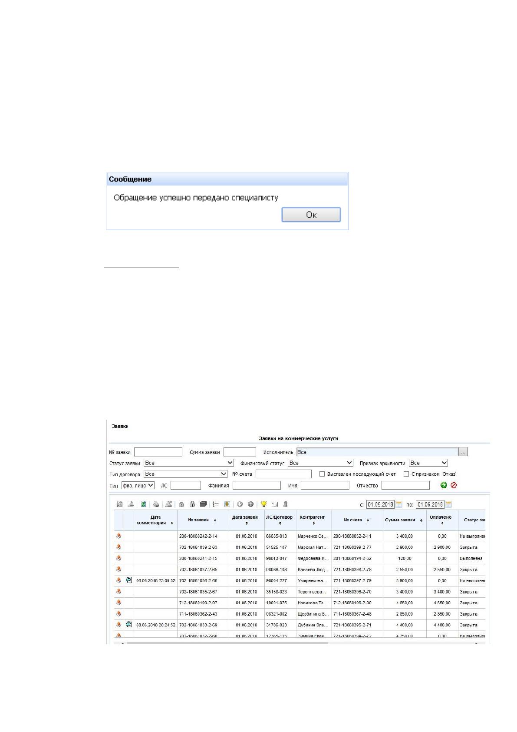Click the light bulb toolbar icon
This screenshot has height=732, width=517.
coord(263,504)
